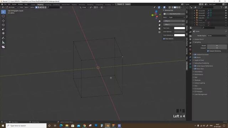The height and width of the screenshot is (128, 228).
Task: Click the green Y axis on navigation gizmo
Action: 152,15
